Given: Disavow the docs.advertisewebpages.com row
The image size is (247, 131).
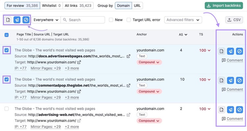Looking at the screenshot, I should point(239,51).
